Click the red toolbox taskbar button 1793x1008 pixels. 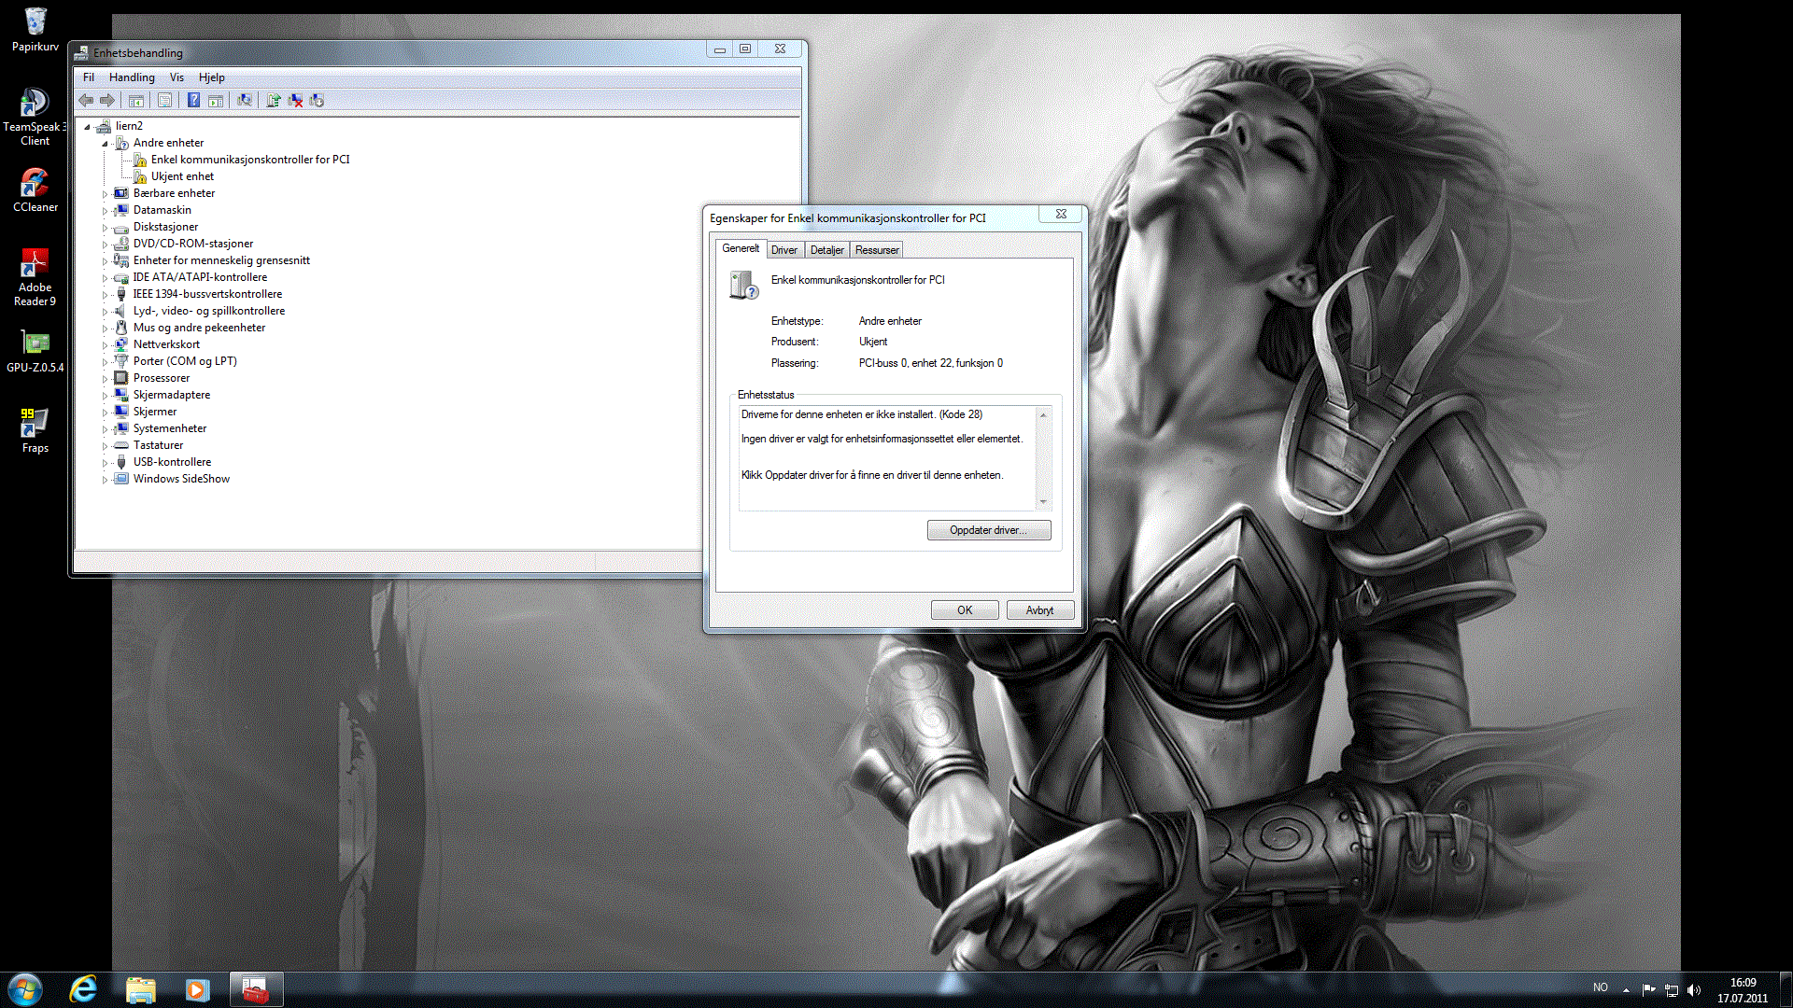pos(255,989)
